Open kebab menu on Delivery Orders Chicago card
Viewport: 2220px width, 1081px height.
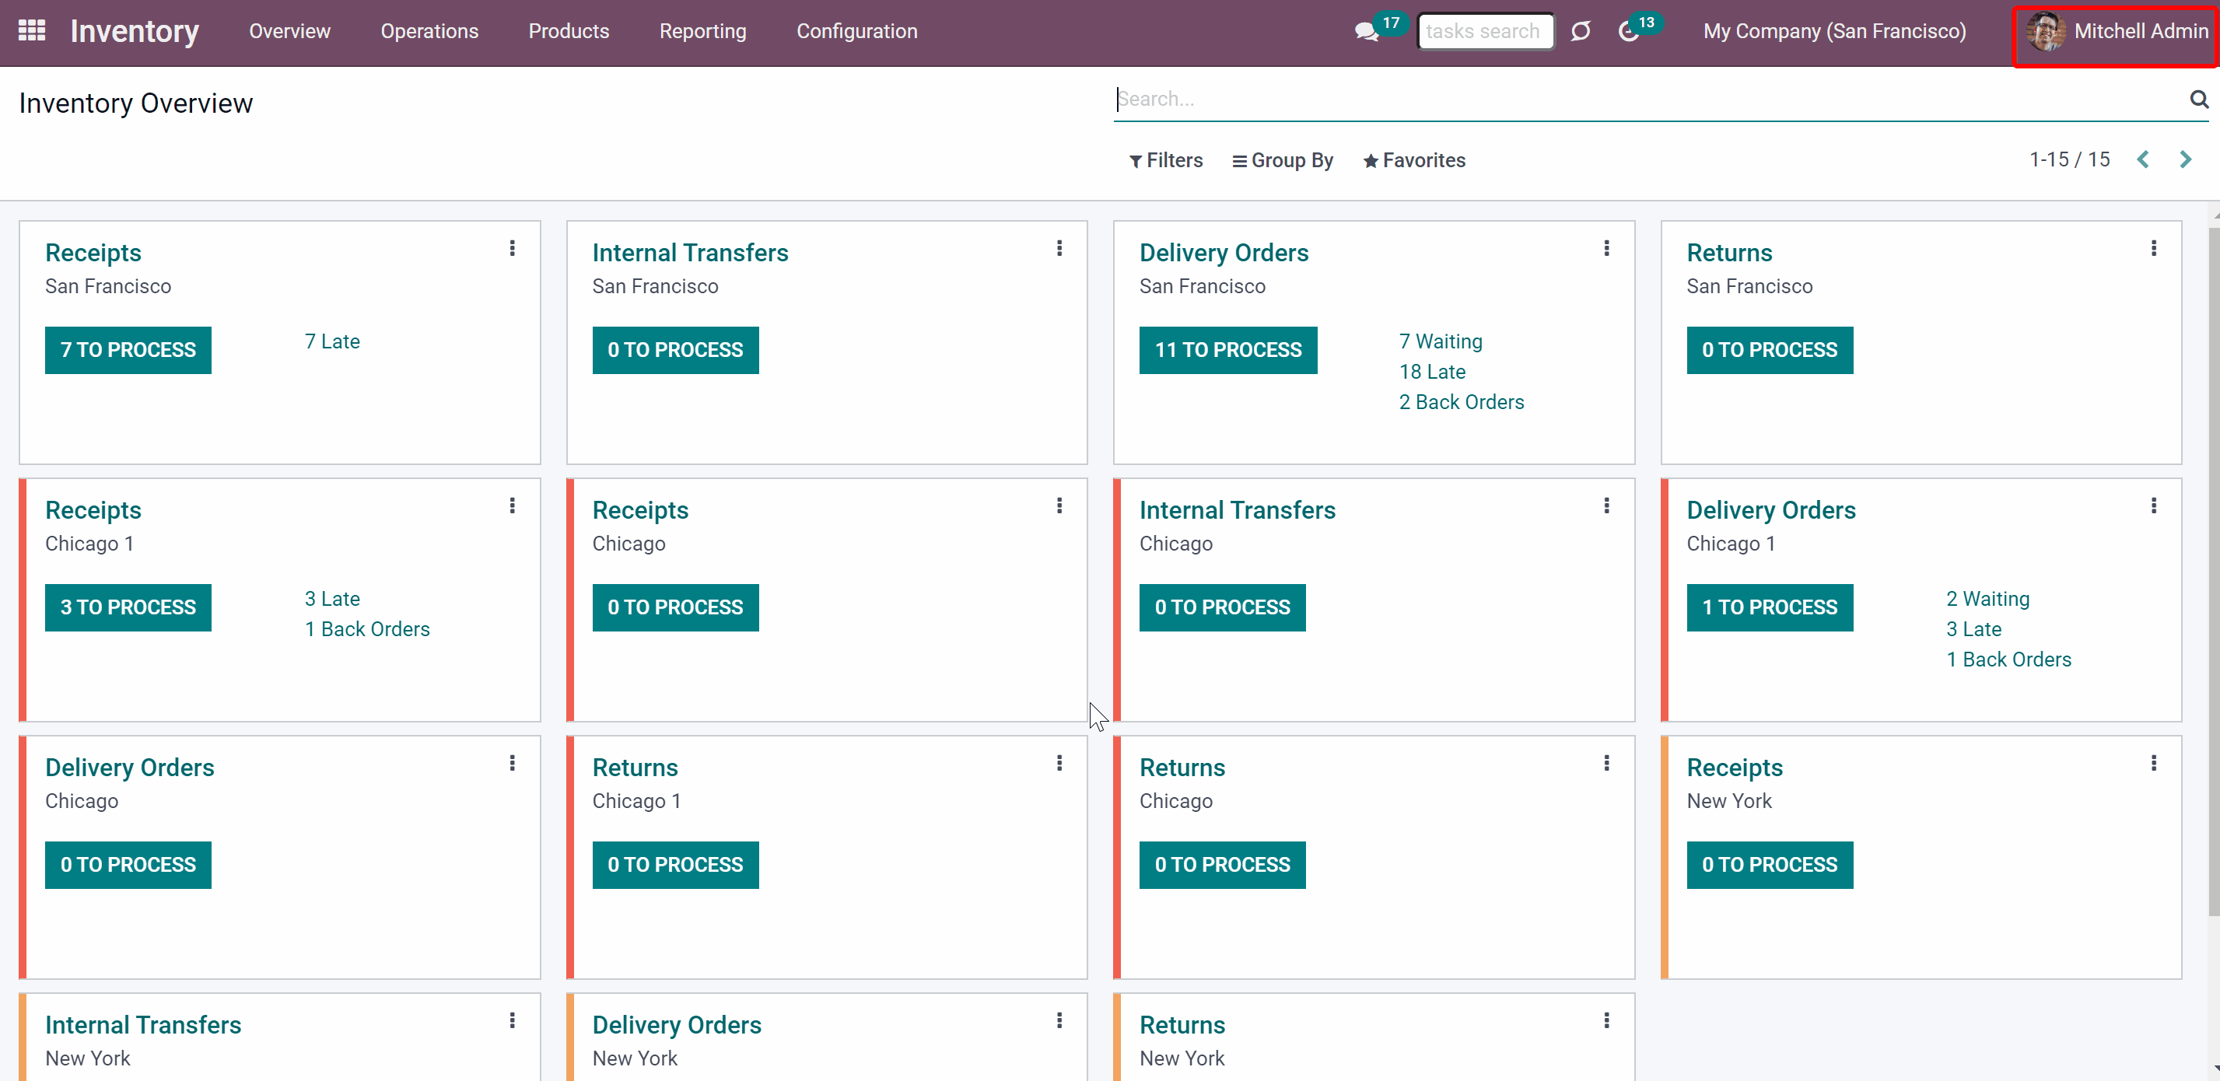512,763
